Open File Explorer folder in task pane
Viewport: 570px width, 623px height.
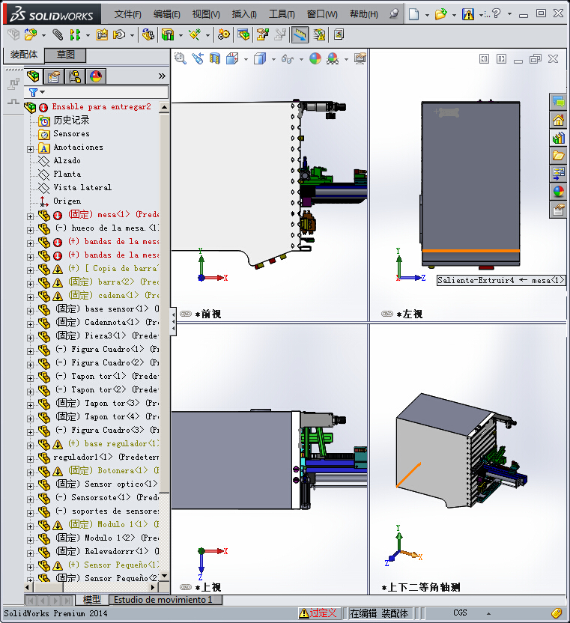558,156
